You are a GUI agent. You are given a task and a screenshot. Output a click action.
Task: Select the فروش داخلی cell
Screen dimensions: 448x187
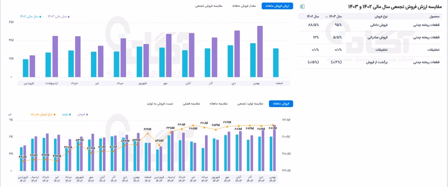[379, 25]
